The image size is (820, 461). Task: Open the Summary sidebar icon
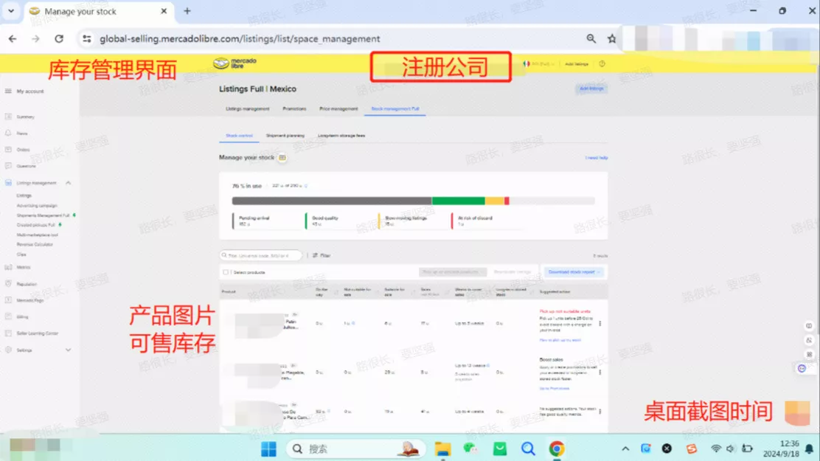[8, 117]
